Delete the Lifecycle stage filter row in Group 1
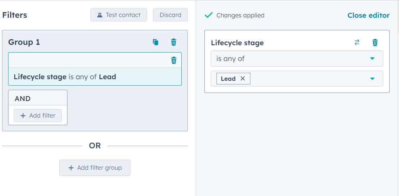The width and height of the screenshot is (399, 196). pyautogui.click(x=174, y=60)
